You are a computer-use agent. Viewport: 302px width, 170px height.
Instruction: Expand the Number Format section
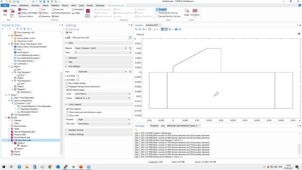tap(99, 130)
